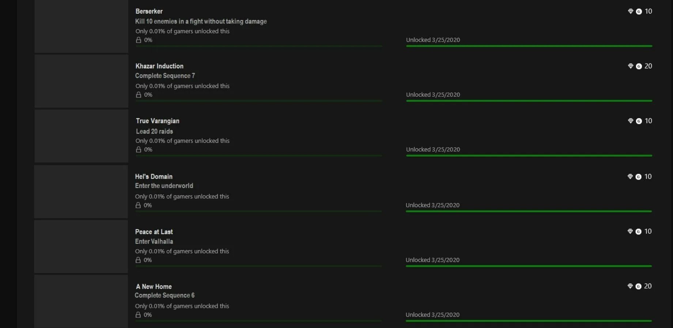Click the A New Home achievement thumbnail
The width and height of the screenshot is (673, 328).
(81, 301)
